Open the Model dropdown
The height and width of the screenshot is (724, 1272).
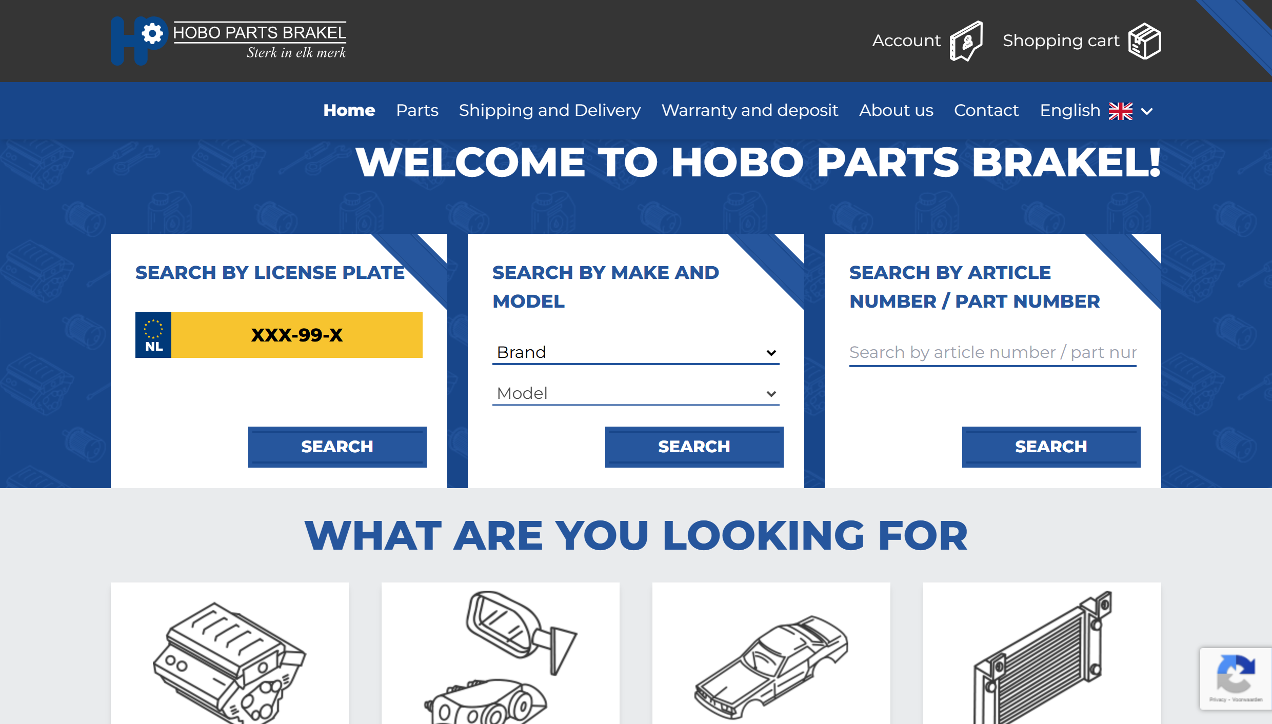[635, 393]
